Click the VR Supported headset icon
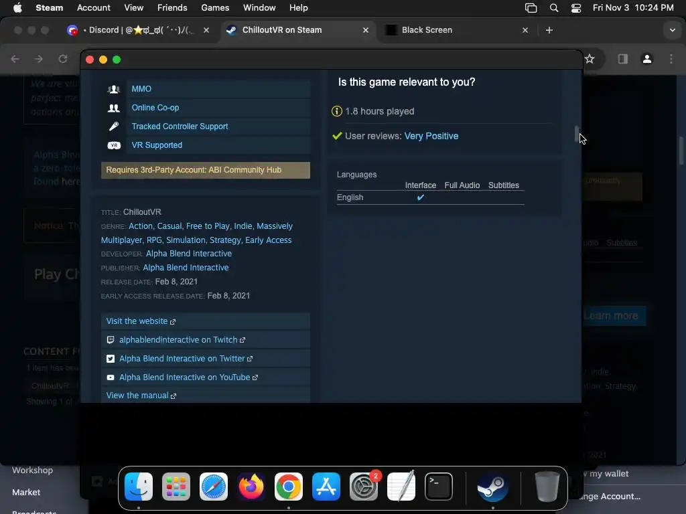 point(114,145)
